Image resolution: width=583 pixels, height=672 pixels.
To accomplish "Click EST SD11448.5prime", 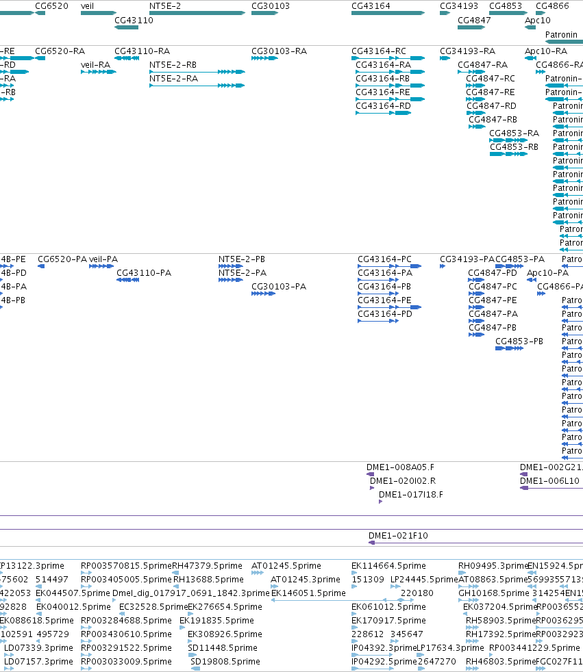I will coord(223,648).
